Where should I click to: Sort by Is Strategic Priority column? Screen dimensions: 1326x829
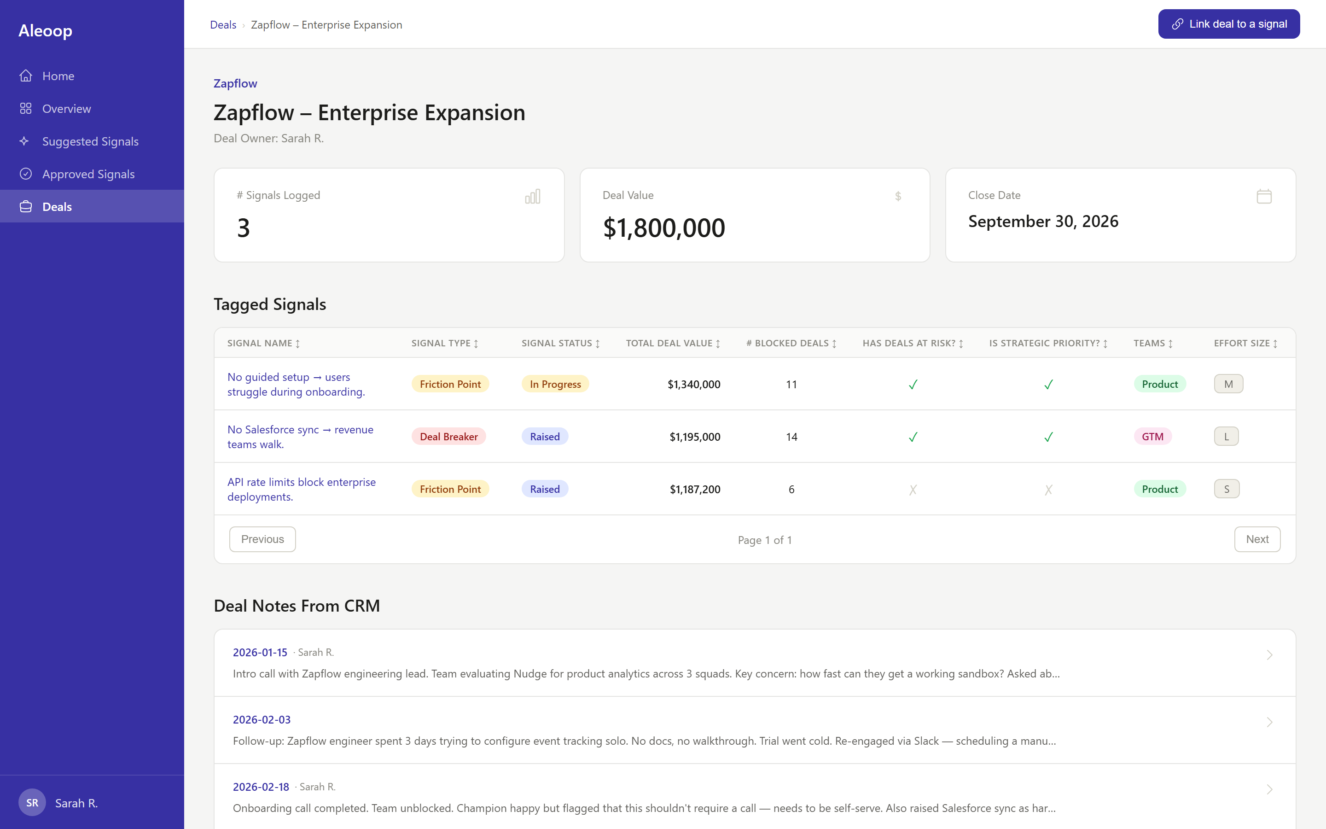1048,343
